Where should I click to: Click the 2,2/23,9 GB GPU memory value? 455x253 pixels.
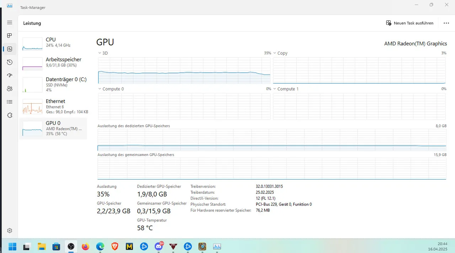(114, 211)
